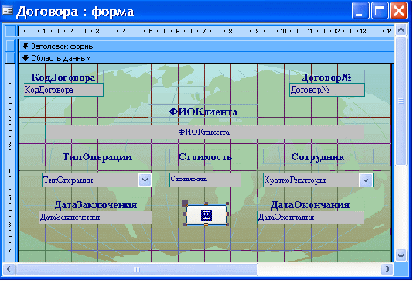This screenshot has height=281, width=413.
Task: Select the КодДоговора text field
Action: tap(63, 90)
